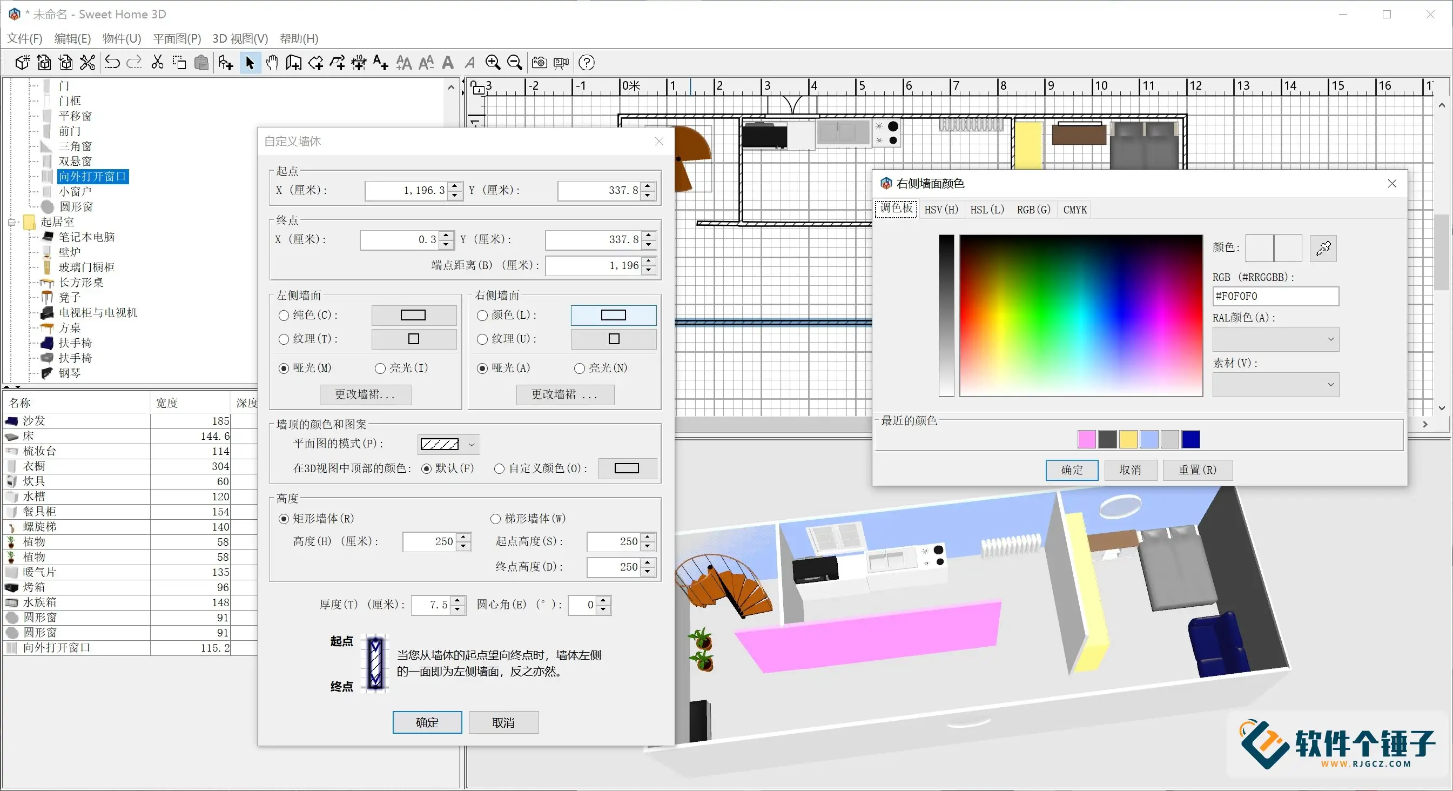Pick a color with the eyedropper
Image resolution: width=1453 pixels, height=791 pixels.
click(1323, 248)
